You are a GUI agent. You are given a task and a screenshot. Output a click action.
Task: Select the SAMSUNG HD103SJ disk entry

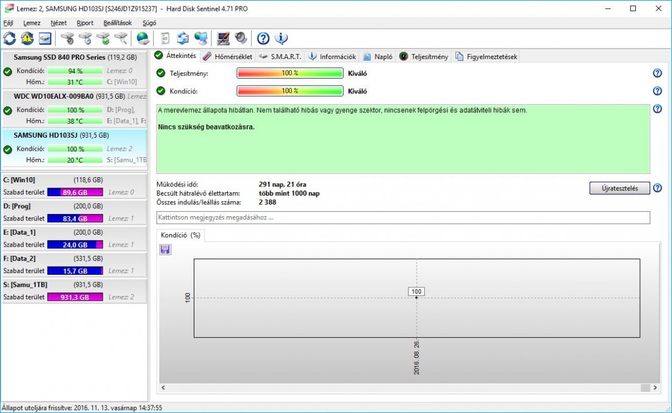[75, 147]
